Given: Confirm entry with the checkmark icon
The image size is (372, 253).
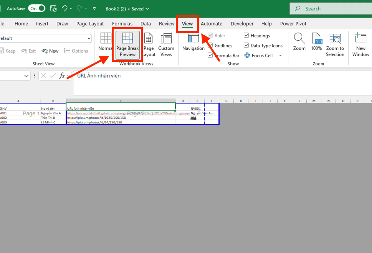Looking at the screenshot, I should tap(53, 76).
